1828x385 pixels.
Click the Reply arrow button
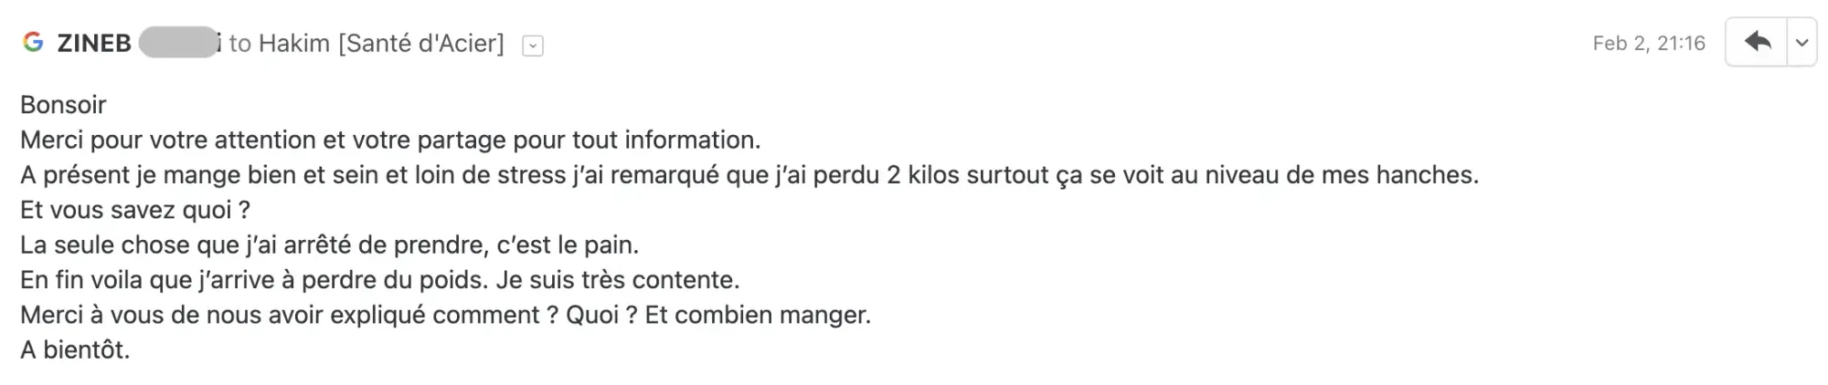[x=1757, y=43]
